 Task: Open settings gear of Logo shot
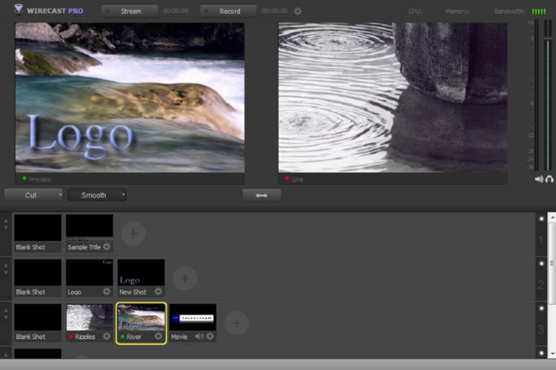[x=107, y=292]
